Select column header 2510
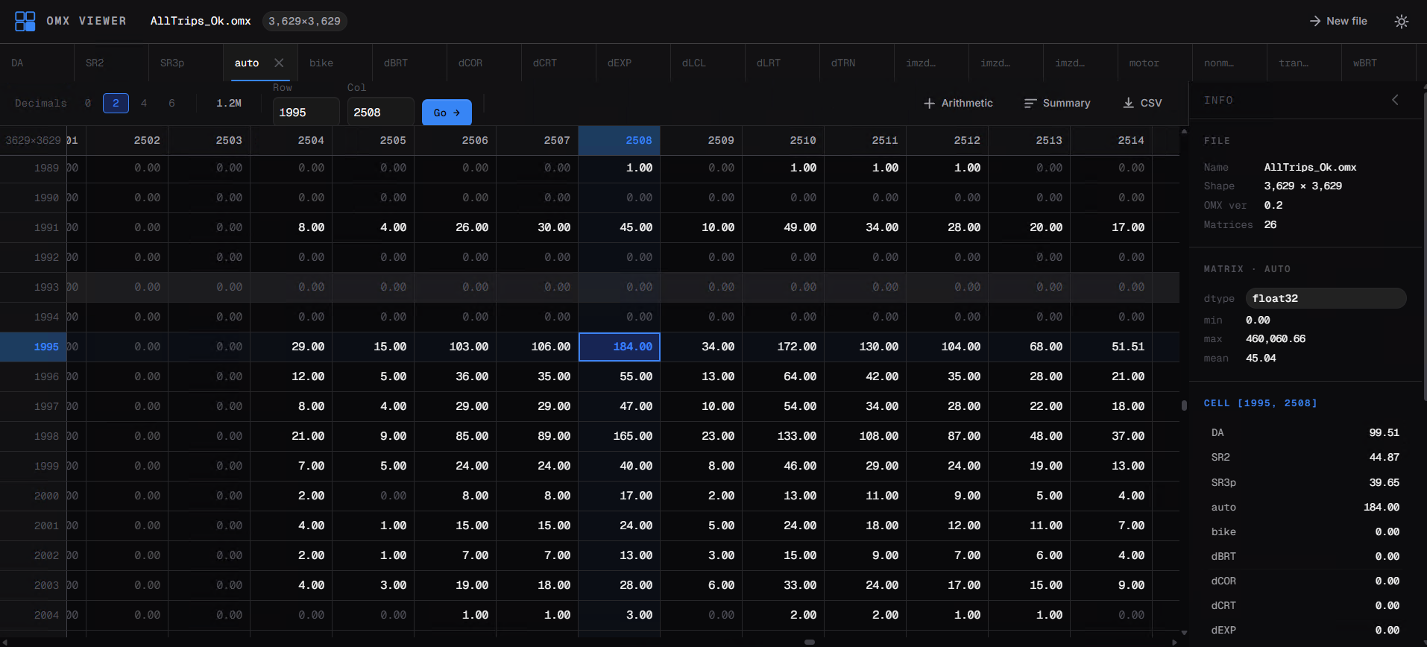Viewport: 1427px width, 647px height. point(783,140)
